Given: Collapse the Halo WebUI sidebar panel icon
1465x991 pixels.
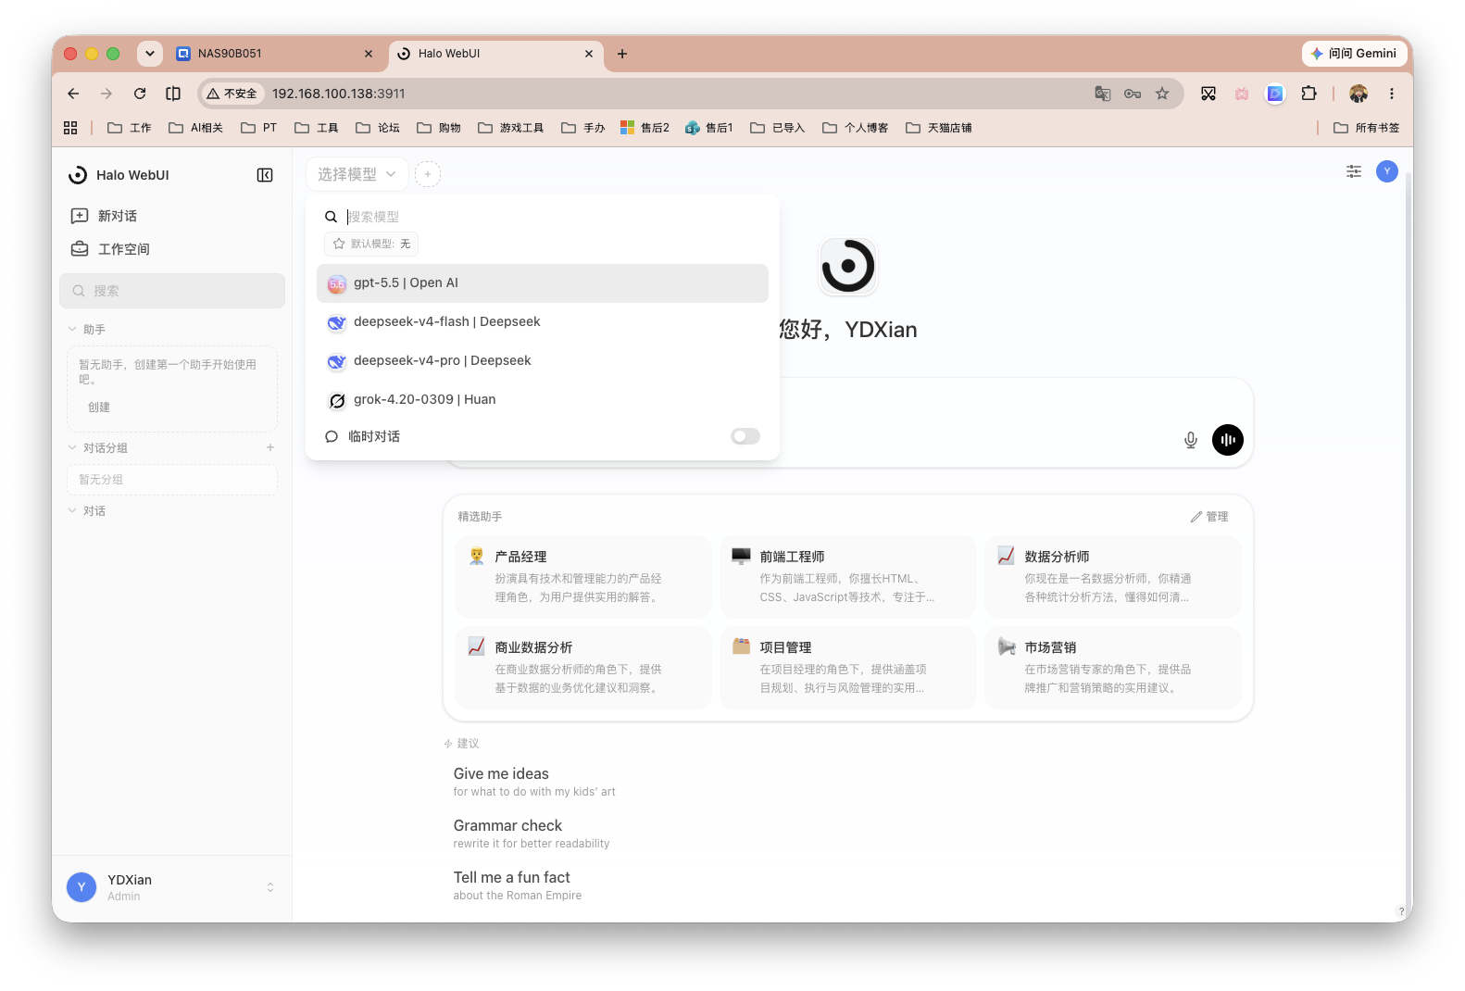Looking at the screenshot, I should coord(265,175).
